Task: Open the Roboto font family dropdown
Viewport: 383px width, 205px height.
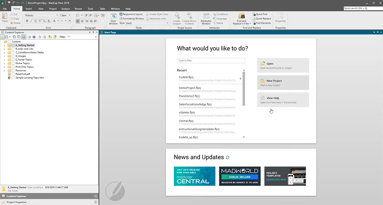Action: [x=57, y=15]
